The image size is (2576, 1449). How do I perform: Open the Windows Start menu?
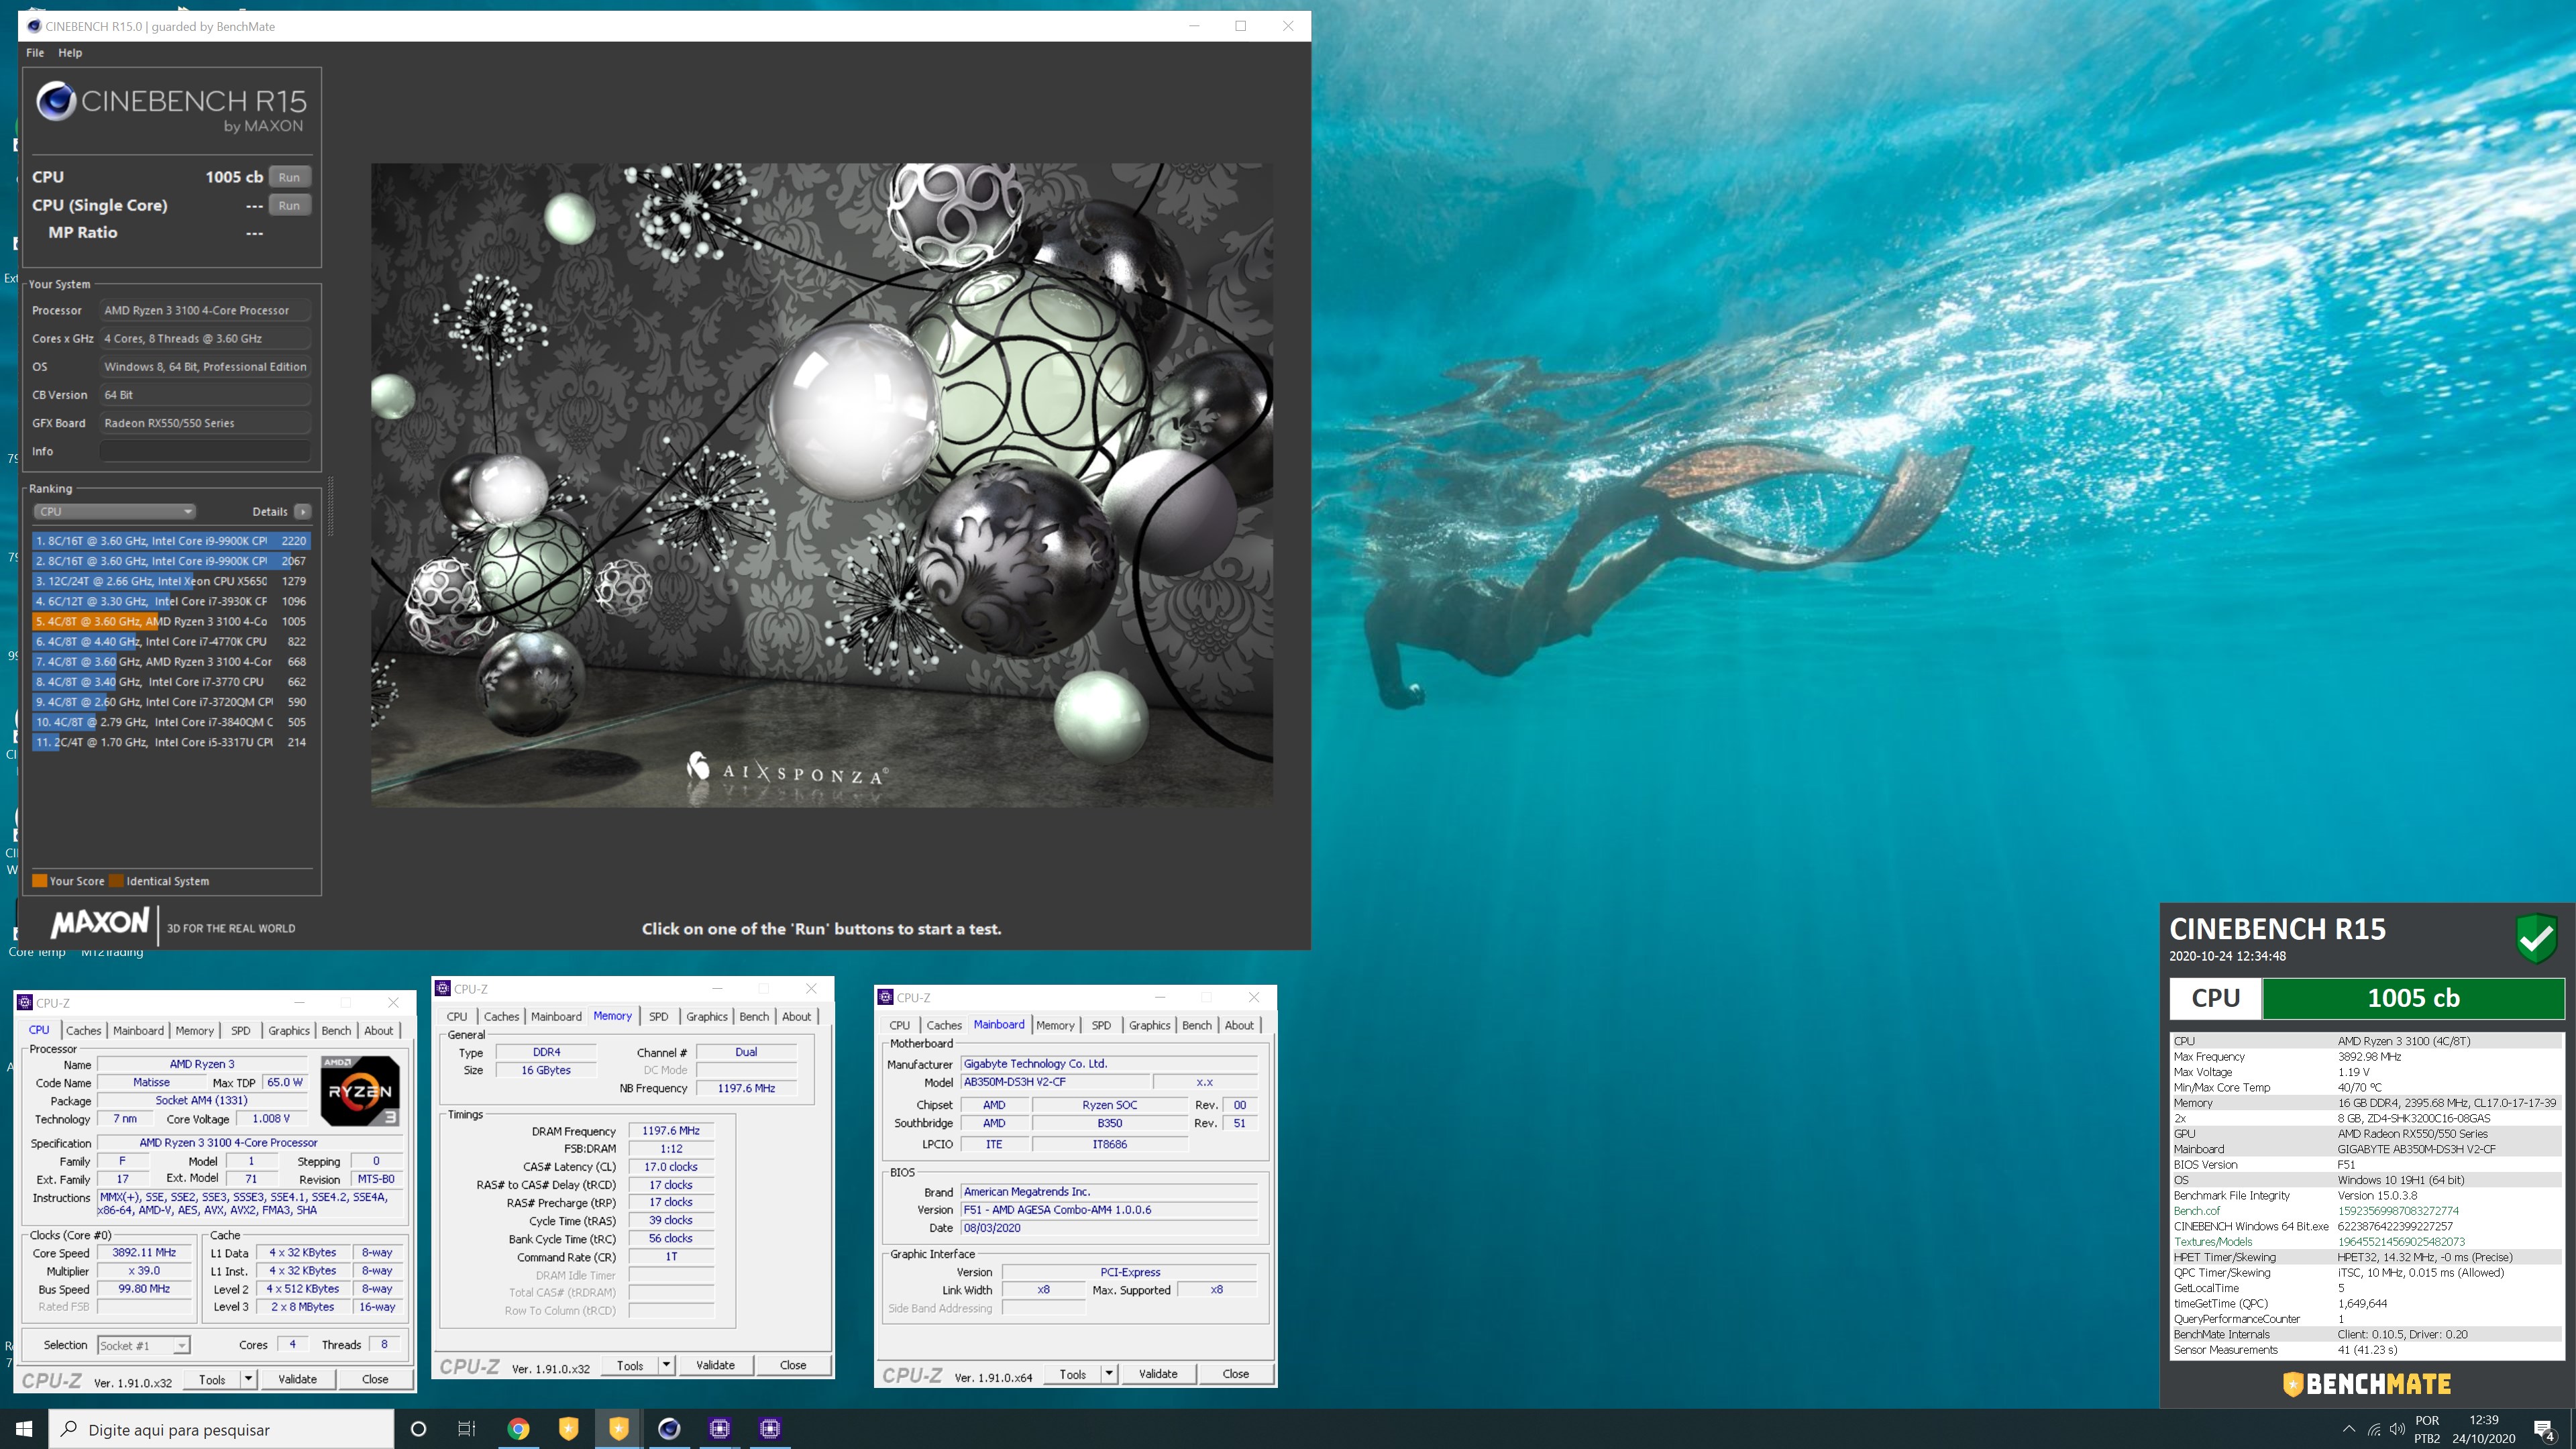(24, 1429)
